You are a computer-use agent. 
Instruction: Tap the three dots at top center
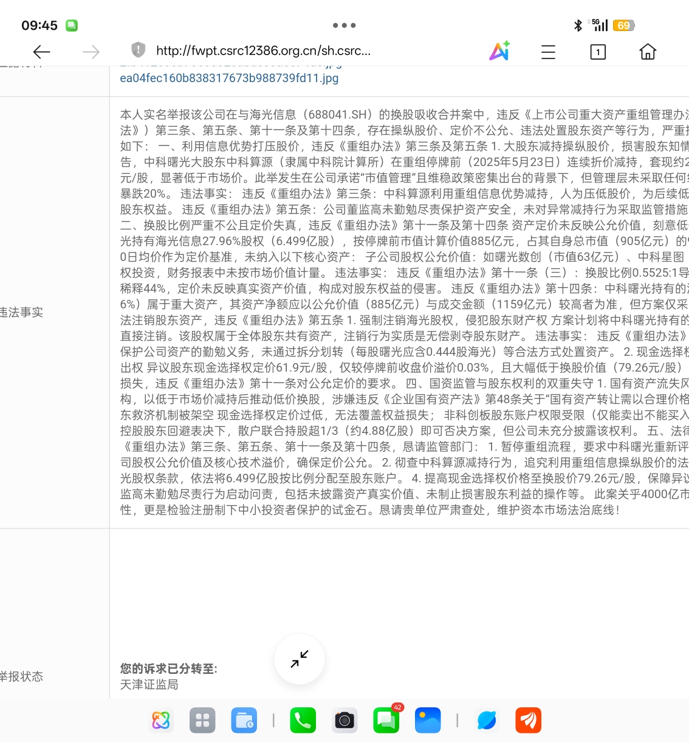[x=344, y=26]
